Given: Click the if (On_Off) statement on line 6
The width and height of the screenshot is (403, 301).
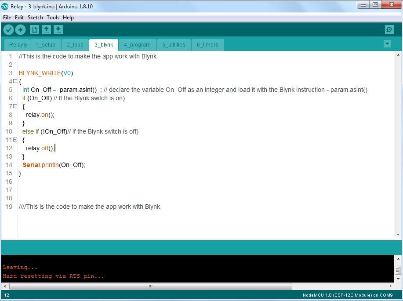Looking at the screenshot, I should [37, 98].
